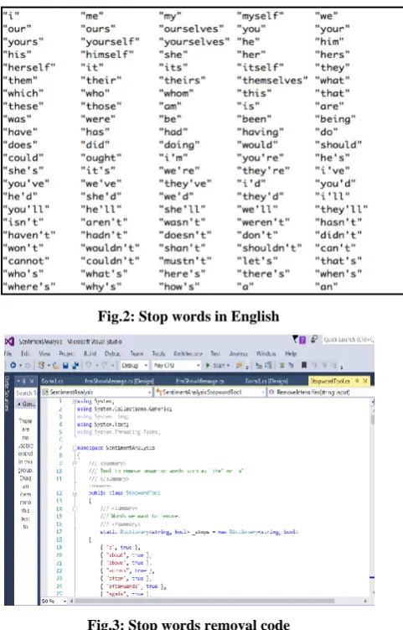Viewport: 403px width, 630px height.
Task: Click the Start debugging button
Action: (x=217, y=365)
